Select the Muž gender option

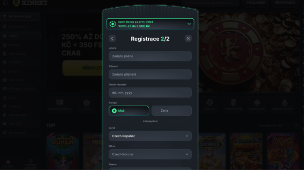click(129, 110)
